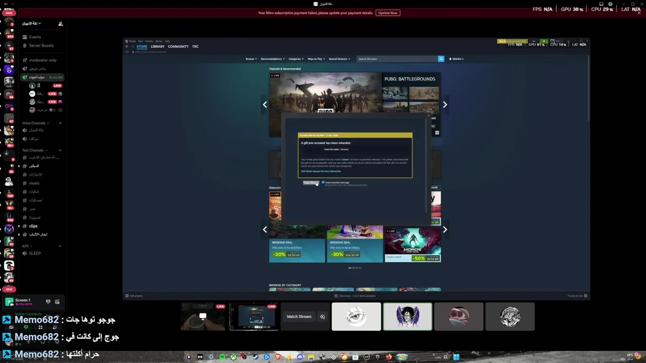
Task: Click Windows Start button on taskbar
Action: 456,357
